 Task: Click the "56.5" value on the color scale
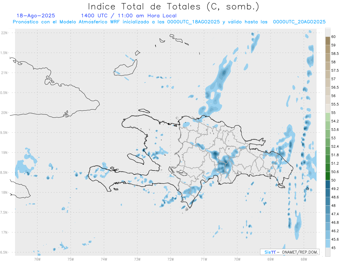335,87
